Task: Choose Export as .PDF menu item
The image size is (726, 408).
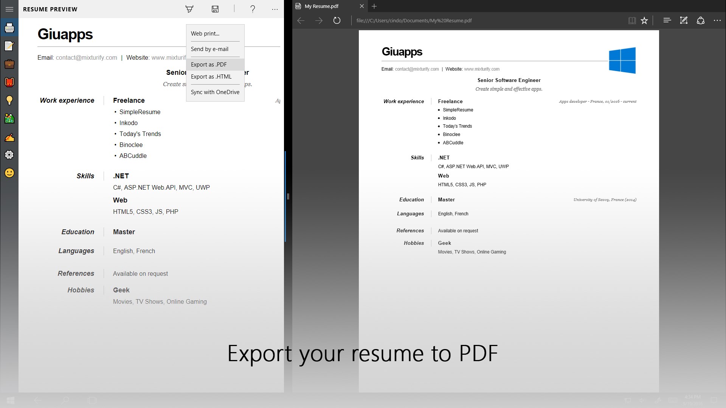Action: tap(209, 65)
